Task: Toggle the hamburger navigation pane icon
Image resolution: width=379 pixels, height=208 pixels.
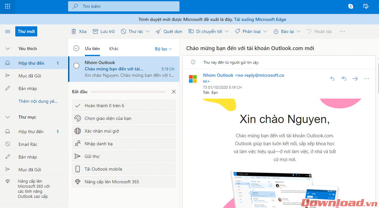Action: (x=8, y=31)
